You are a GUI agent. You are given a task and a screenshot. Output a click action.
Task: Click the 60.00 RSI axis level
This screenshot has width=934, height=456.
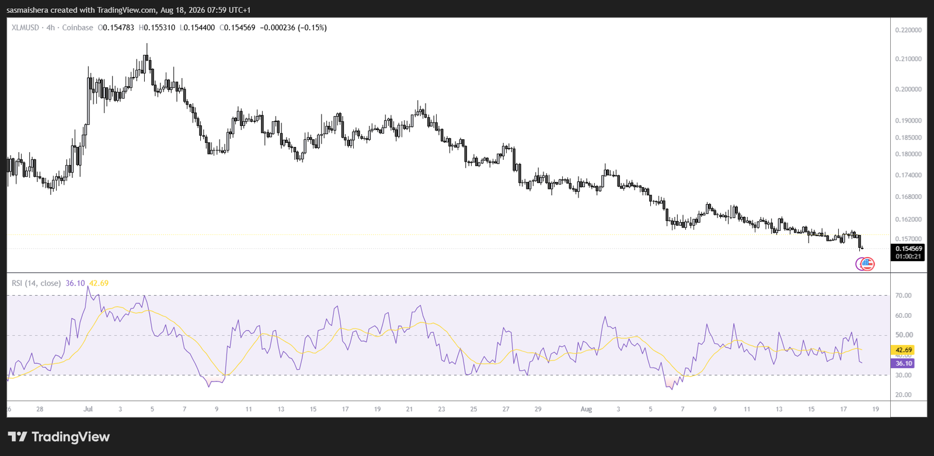(x=903, y=315)
